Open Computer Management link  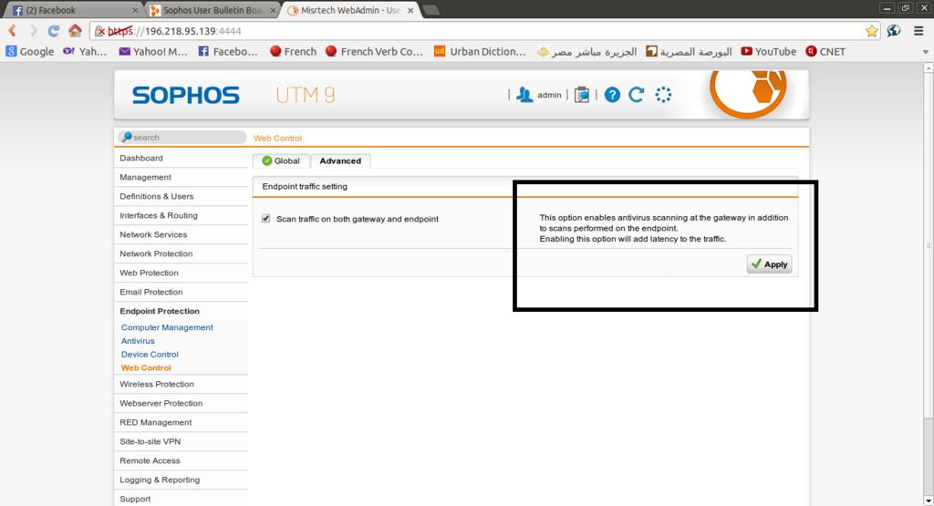[167, 327]
